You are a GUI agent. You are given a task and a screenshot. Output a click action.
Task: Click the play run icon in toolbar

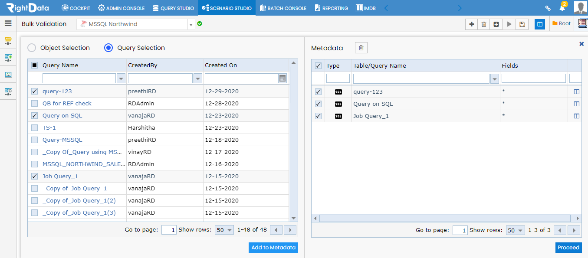coord(509,24)
